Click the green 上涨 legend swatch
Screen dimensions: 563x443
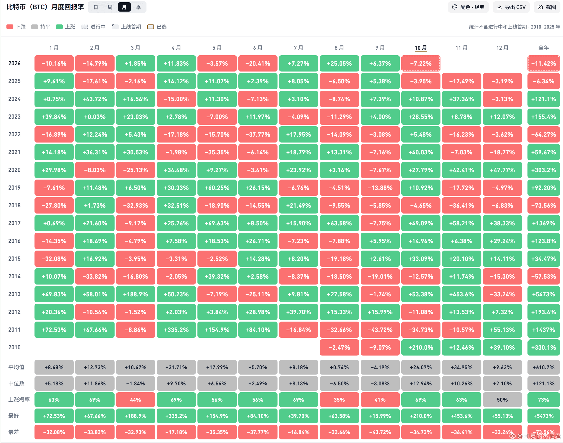[x=59, y=27]
